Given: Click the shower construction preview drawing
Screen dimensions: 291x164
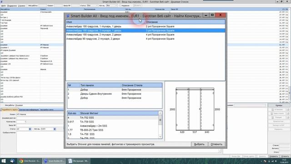Looking at the screenshot, I should [x=195, y=109].
